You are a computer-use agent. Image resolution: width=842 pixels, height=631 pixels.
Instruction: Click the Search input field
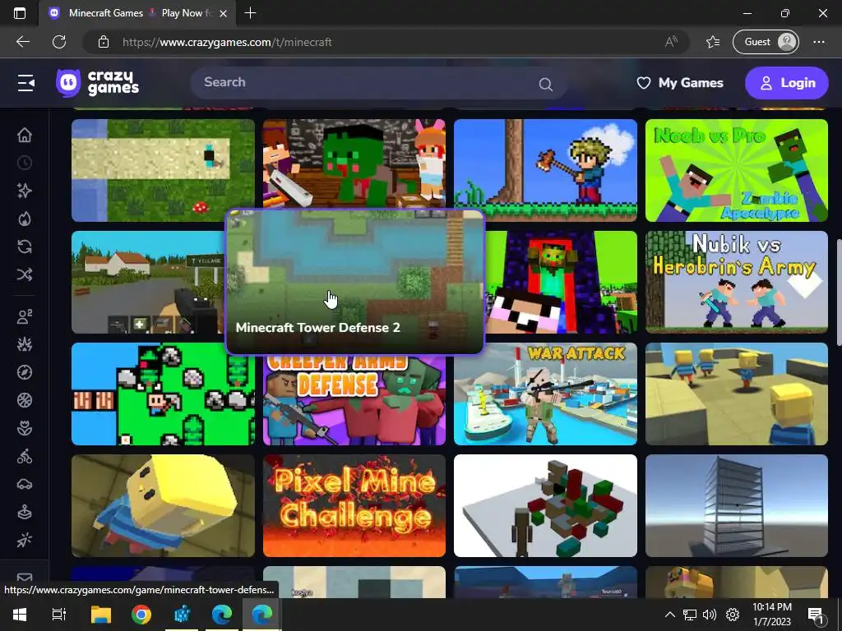click(x=378, y=83)
